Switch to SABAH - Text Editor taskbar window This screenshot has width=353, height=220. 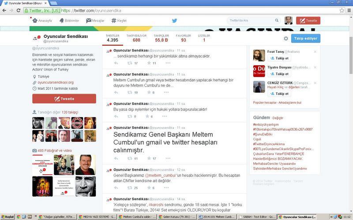(257, 217)
